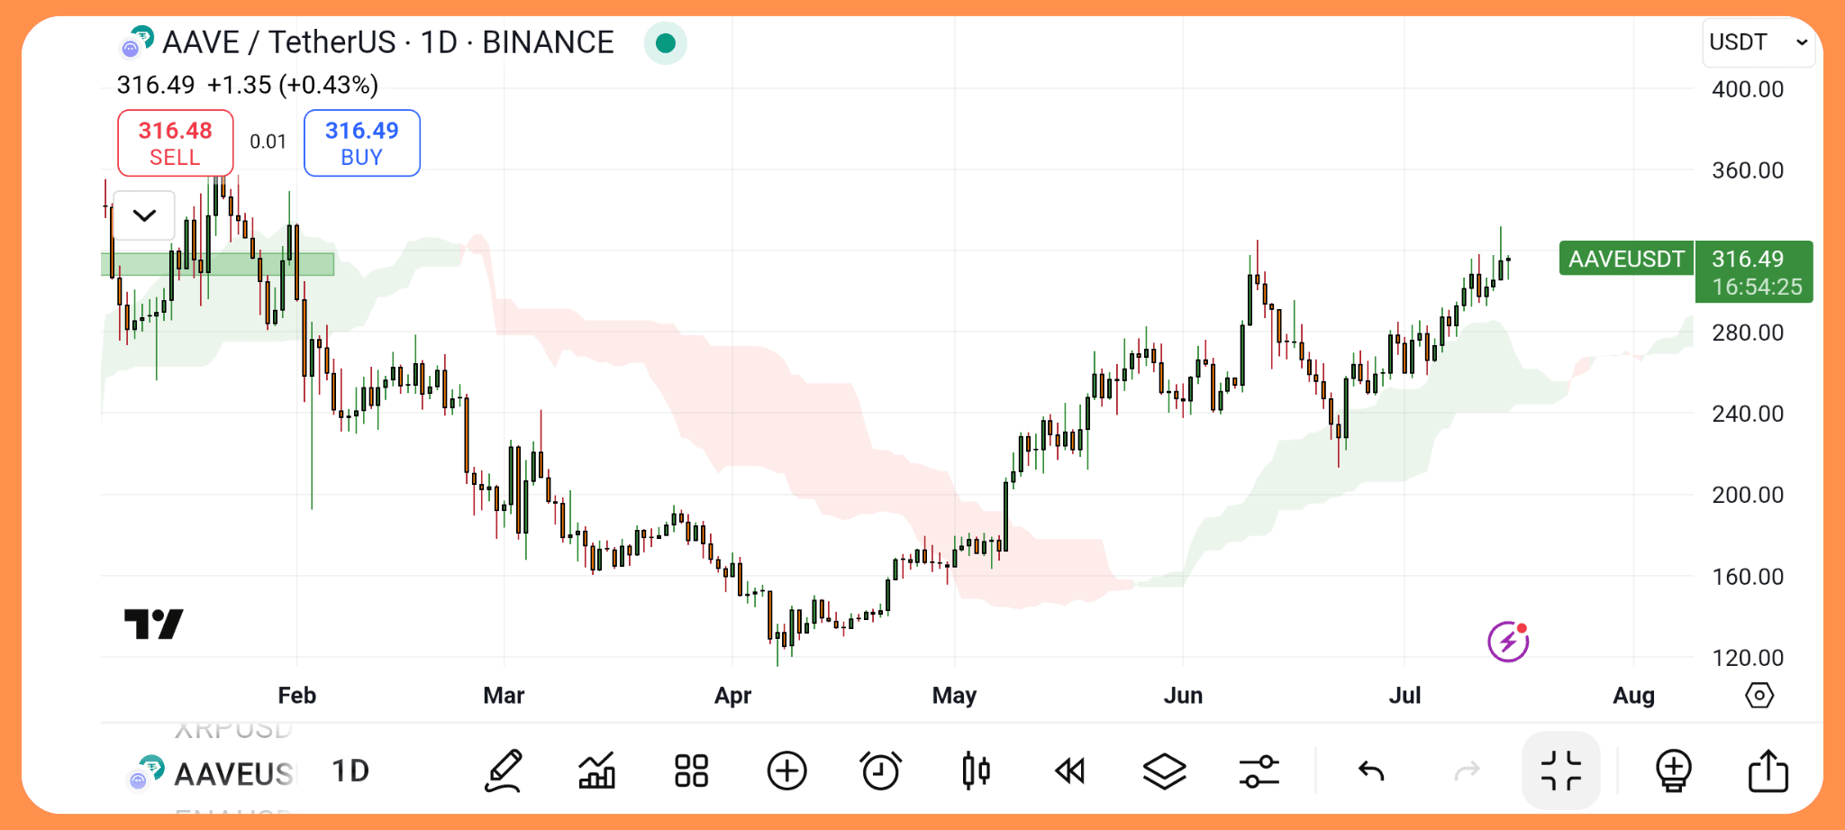This screenshot has width=1845, height=830.
Task: Open the candlestick chart type icon
Action: pos(976,771)
